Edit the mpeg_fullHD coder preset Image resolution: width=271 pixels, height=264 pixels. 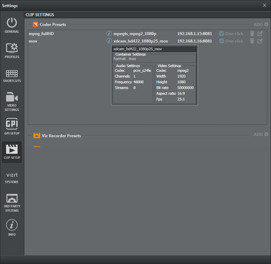[x=260, y=33]
